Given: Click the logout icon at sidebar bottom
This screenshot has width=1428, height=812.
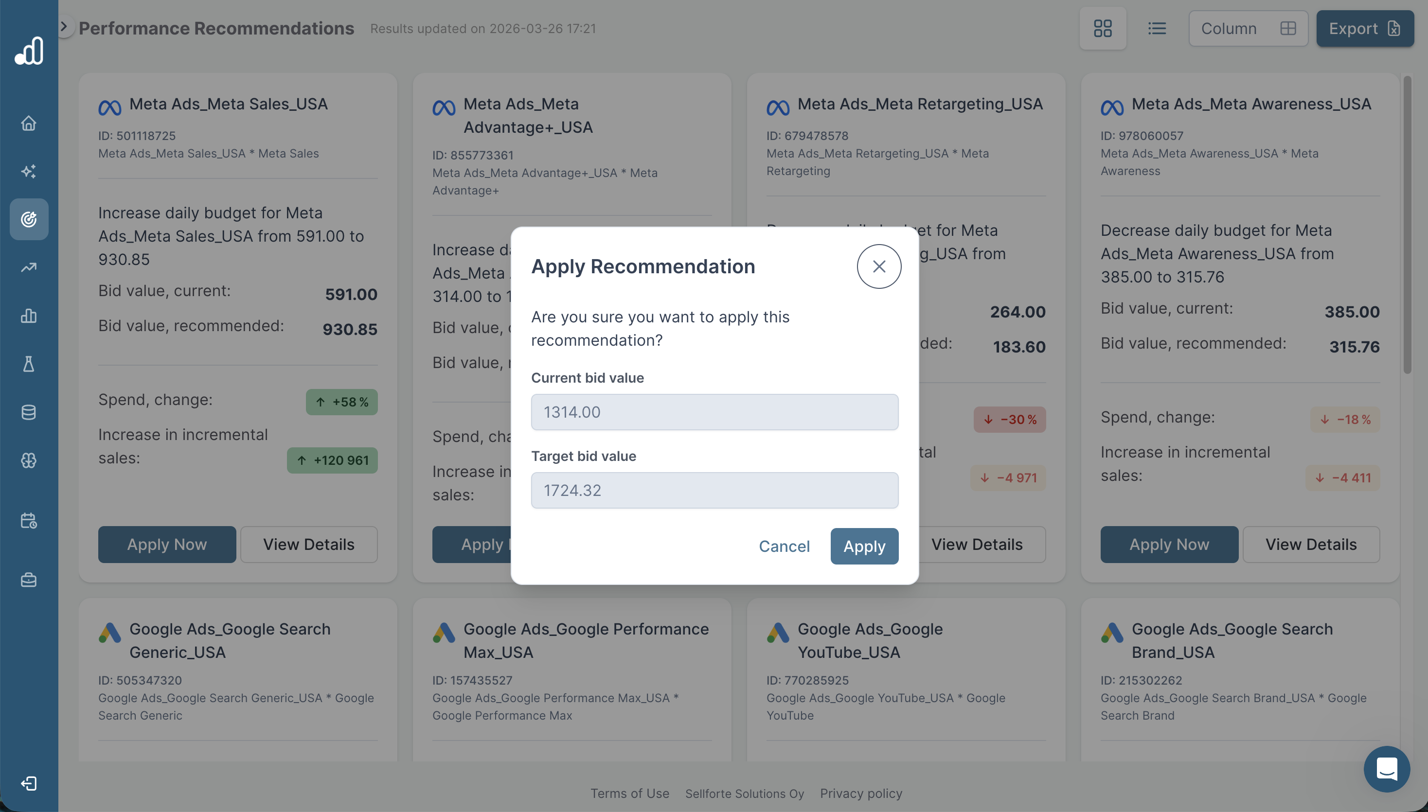Looking at the screenshot, I should coord(28,784).
